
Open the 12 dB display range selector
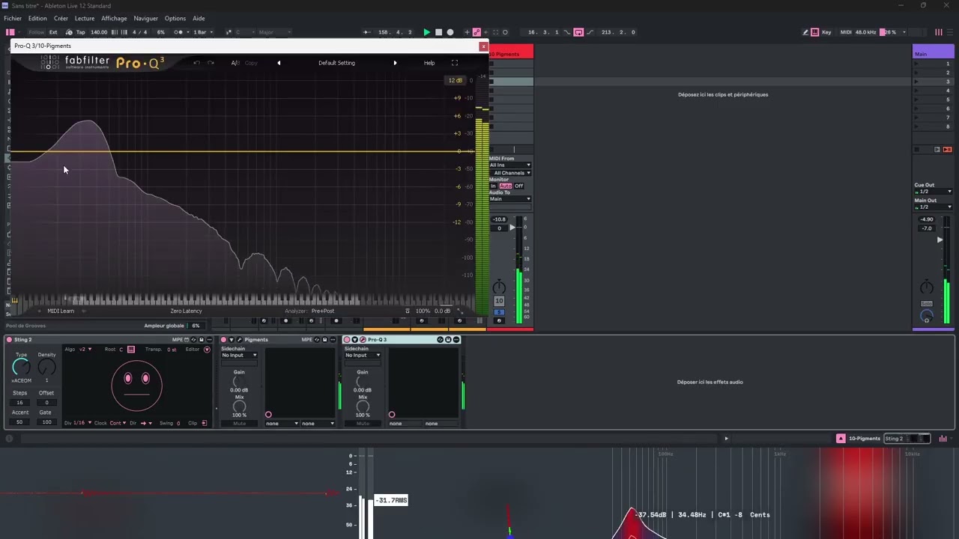coord(455,80)
